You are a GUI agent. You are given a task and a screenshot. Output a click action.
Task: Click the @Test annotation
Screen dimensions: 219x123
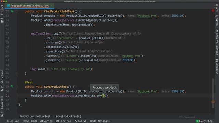(29, 82)
